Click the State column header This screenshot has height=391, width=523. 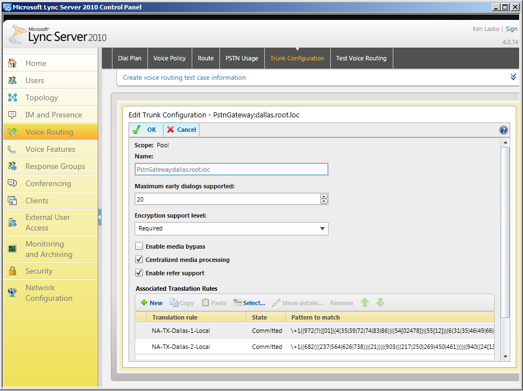(x=266, y=317)
